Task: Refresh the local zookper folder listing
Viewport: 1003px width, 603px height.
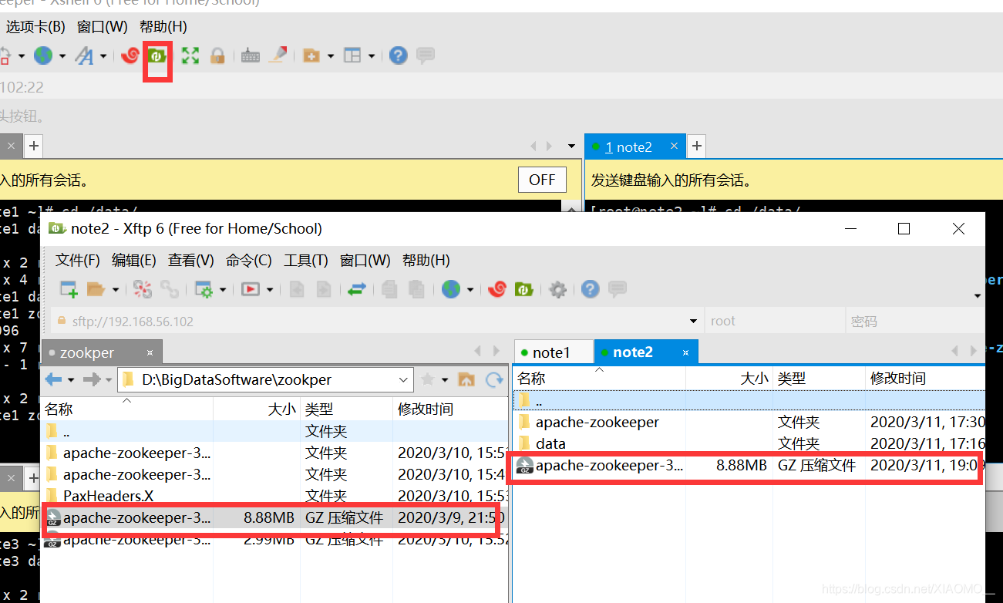Action: click(x=494, y=379)
